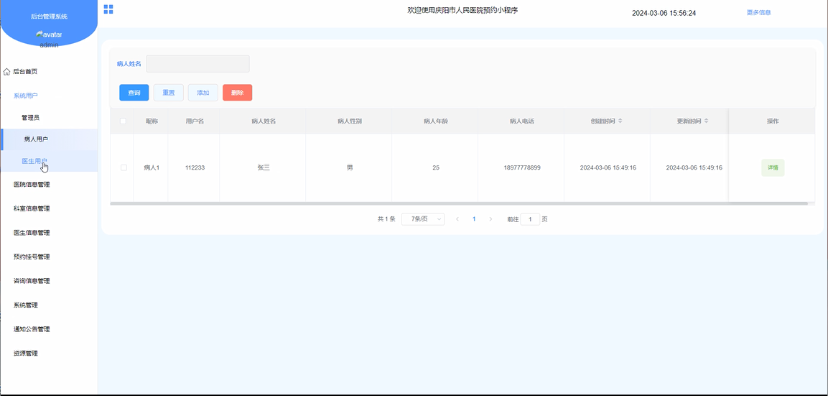
Task: Sort by 更新时间 column arrows
Action: pos(706,121)
